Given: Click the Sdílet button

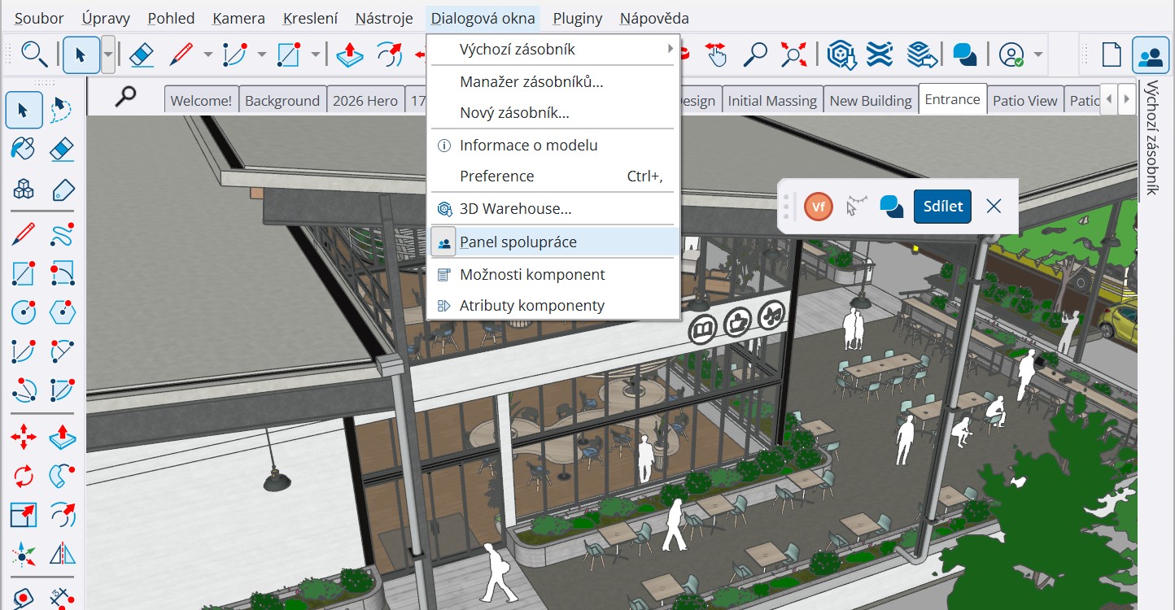Looking at the screenshot, I should [942, 207].
